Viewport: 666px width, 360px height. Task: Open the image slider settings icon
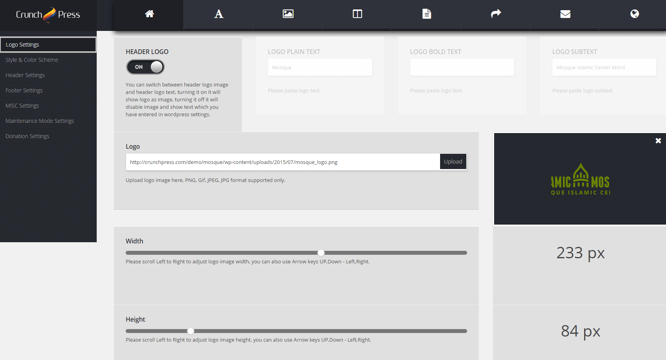click(x=288, y=14)
